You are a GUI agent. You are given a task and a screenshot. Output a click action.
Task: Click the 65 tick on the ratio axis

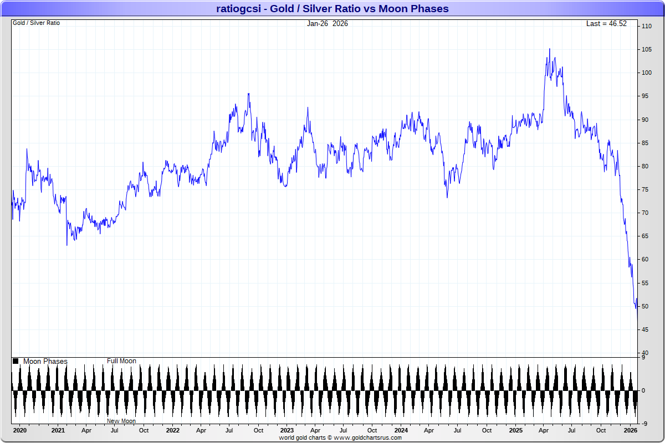tap(645, 236)
